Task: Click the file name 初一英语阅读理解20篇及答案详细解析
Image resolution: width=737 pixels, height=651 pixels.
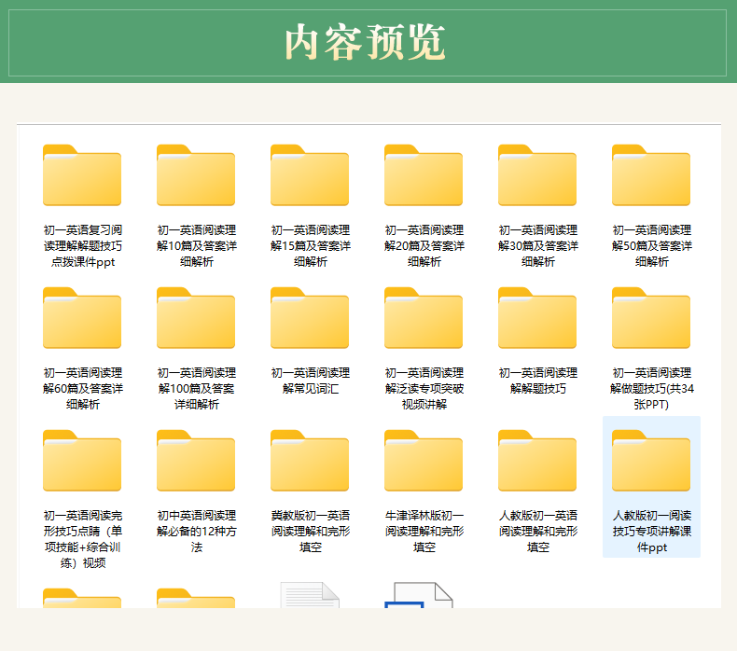Action: [424, 246]
